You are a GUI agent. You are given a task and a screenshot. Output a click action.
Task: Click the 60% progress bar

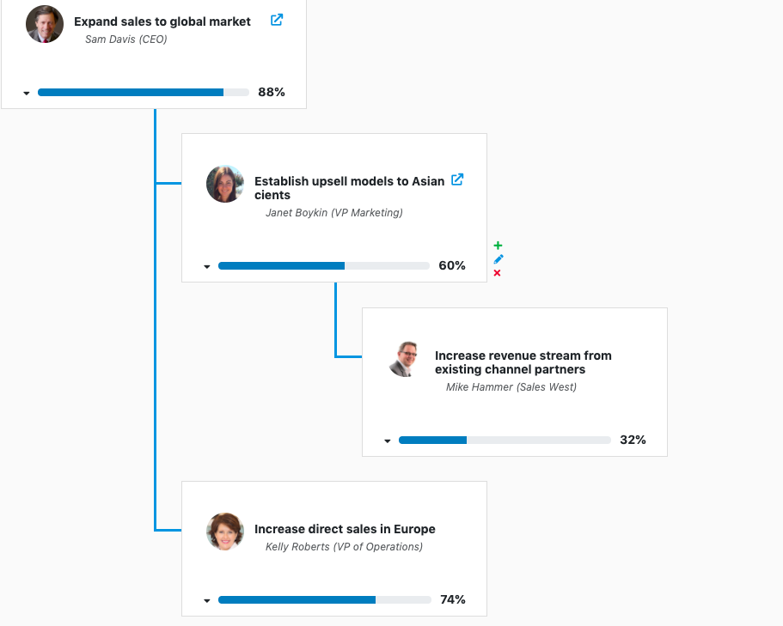tap(323, 266)
